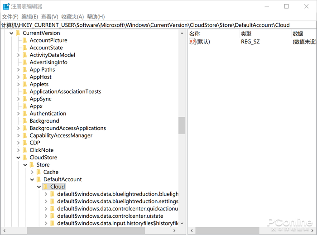Open the 收藏夹(A) menu
This screenshot has height=235, width=317.
click(72, 17)
